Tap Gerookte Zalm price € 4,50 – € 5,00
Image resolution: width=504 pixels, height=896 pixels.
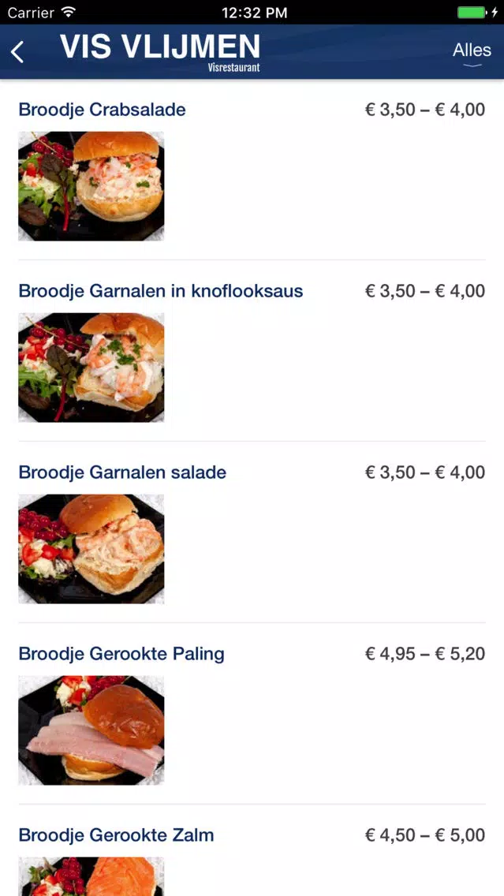coord(424,835)
